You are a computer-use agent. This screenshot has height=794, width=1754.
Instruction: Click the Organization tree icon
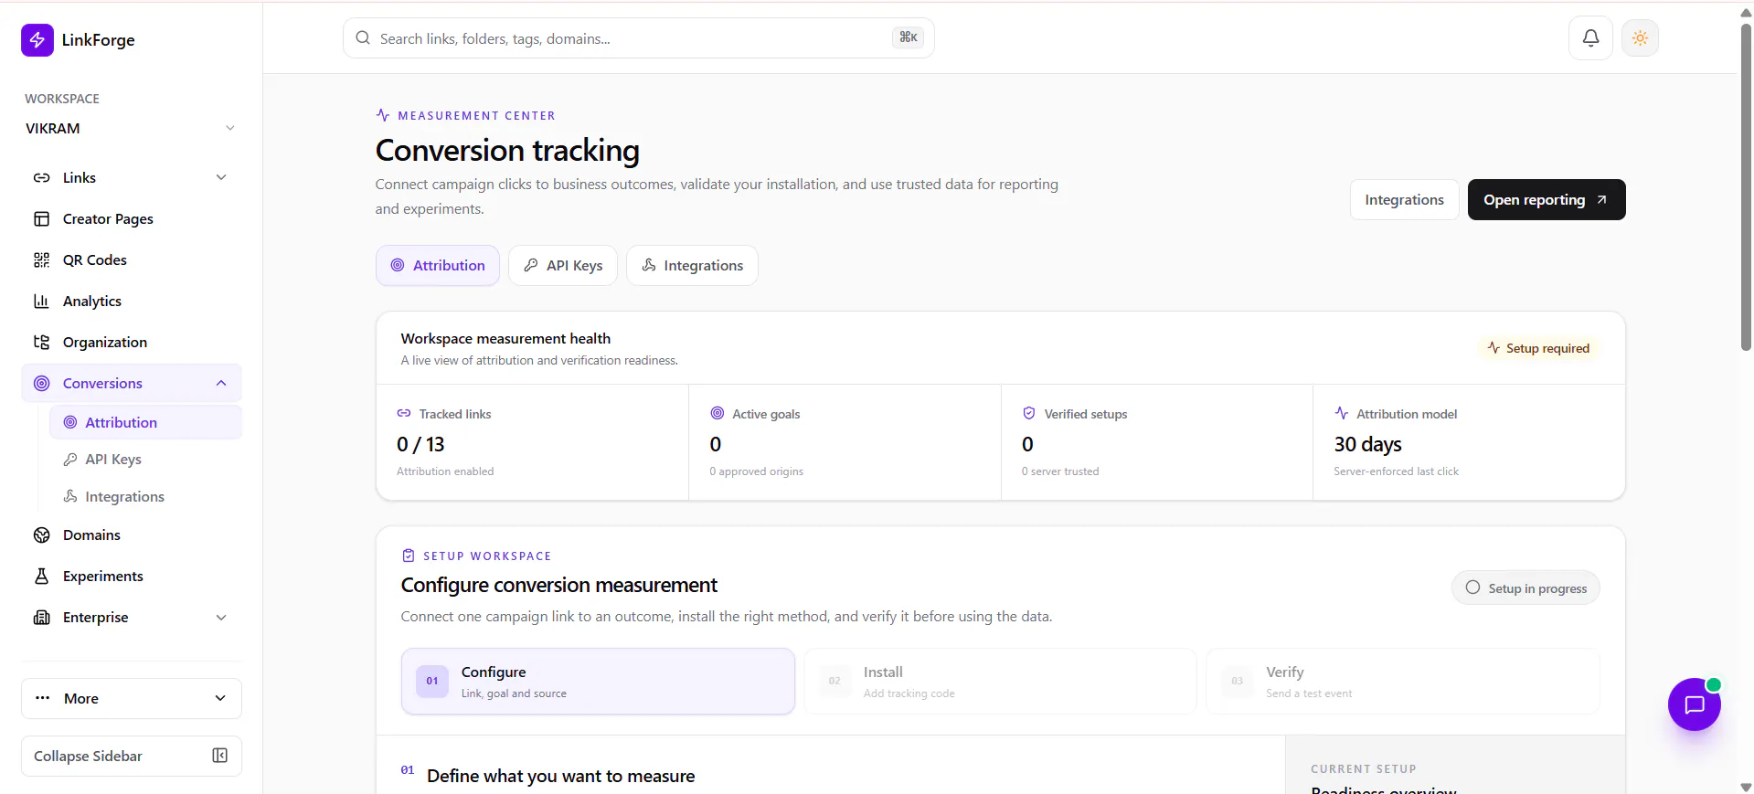coord(42,343)
